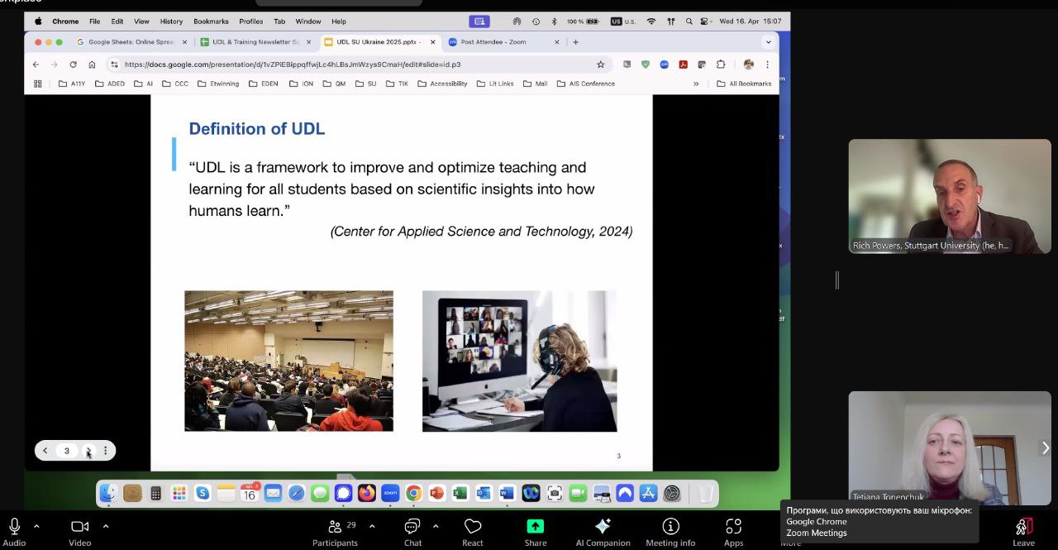The height and width of the screenshot is (550, 1058).
Task: Open Microsoft Word from the Dock
Action: click(x=507, y=494)
